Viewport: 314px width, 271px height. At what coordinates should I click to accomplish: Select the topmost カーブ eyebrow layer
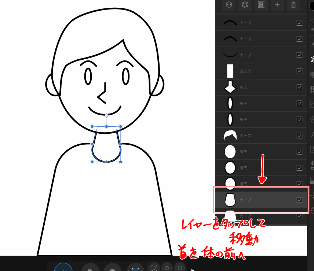point(257,23)
